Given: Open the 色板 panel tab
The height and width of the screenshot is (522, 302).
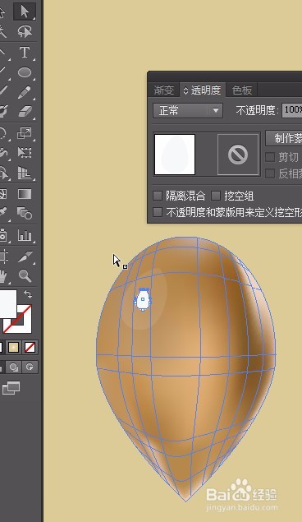Looking at the screenshot, I should click(242, 90).
